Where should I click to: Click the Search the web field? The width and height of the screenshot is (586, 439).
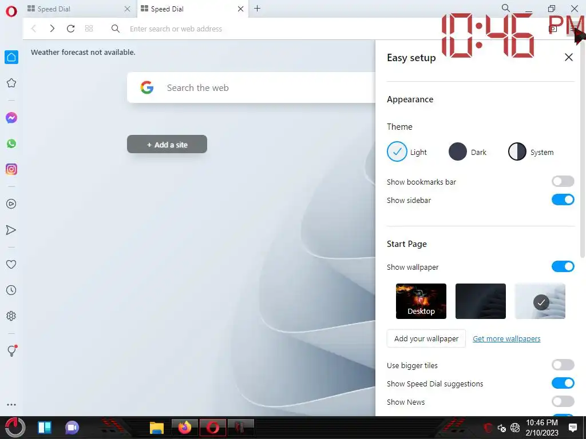(251, 87)
